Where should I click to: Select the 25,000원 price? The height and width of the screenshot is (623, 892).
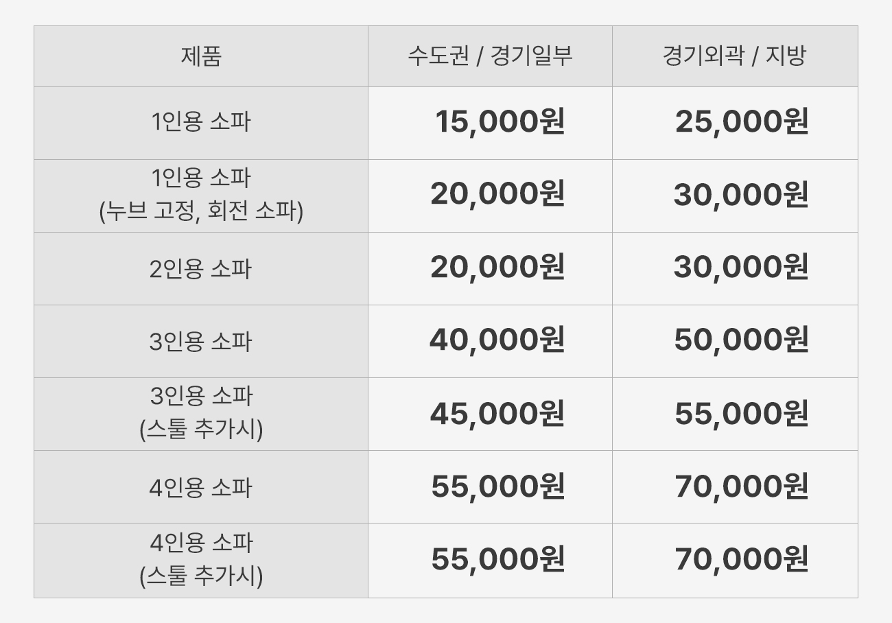742,122
